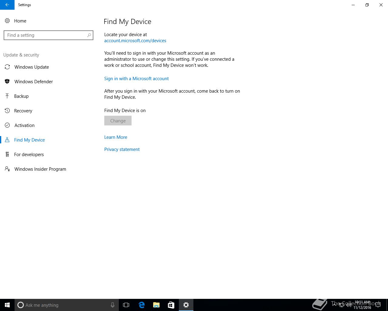Select the Activation checkmark circle icon

coord(7,125)
